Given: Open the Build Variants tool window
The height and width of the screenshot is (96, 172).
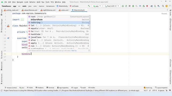Looking at the screenshot, I should point(2,79).
